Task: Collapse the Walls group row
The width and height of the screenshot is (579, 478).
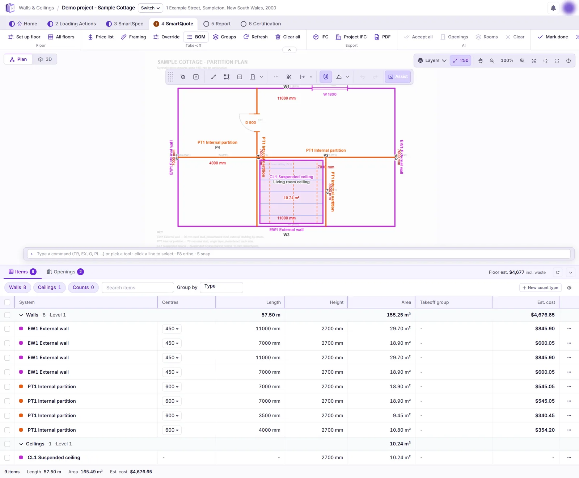Action: tap(21, 315)
